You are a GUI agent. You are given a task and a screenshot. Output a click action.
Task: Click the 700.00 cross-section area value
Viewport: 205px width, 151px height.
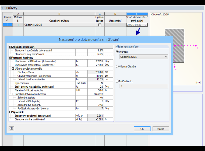96,72
